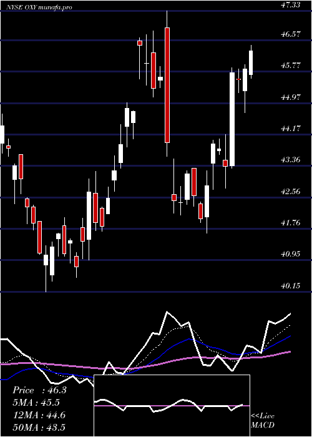312x437 pixels.
Task: Click the Price : 46.3 readout
Action: point(39,390)
